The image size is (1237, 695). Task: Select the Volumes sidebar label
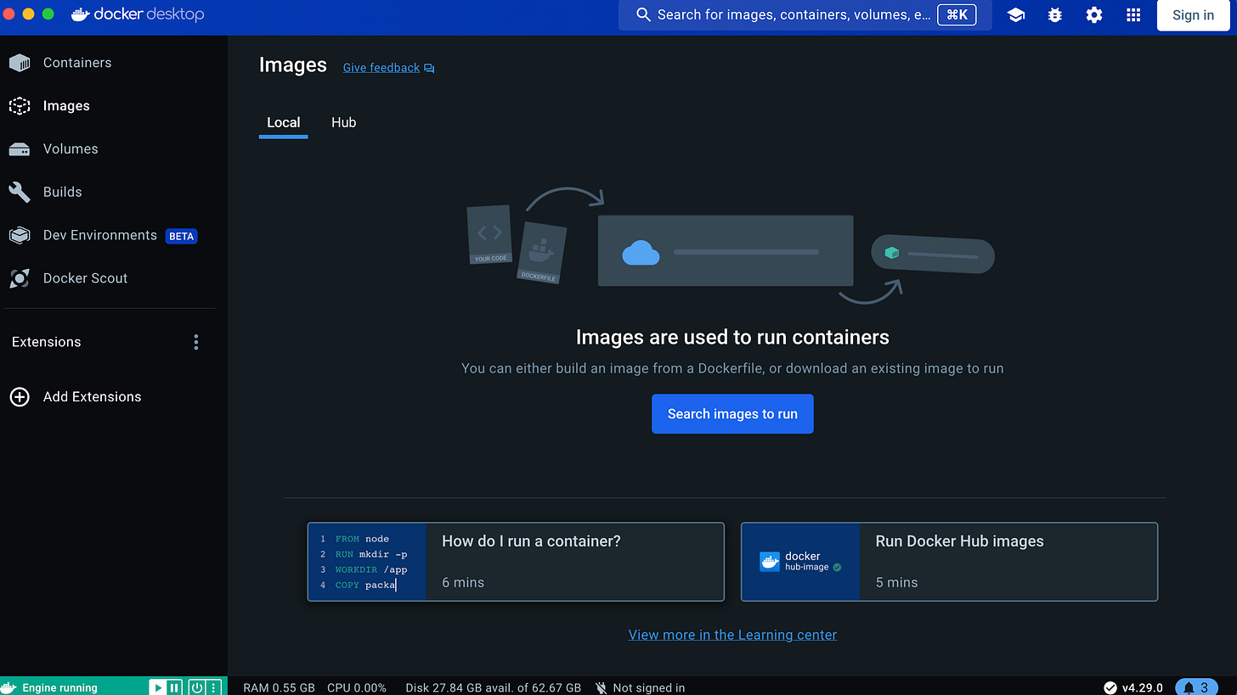(71, 149)
